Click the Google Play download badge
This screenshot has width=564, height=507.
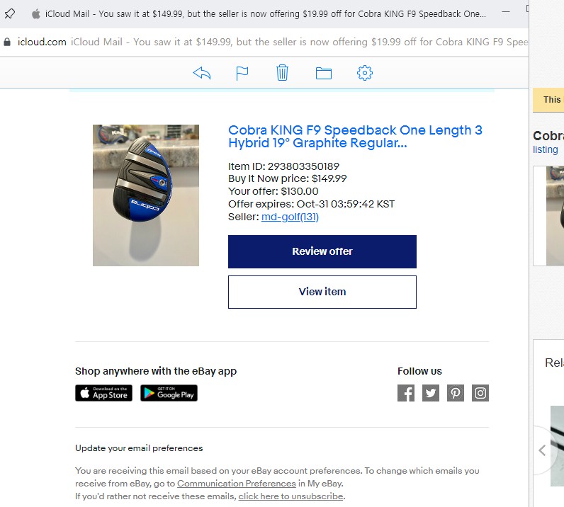[x=169, y=393]
